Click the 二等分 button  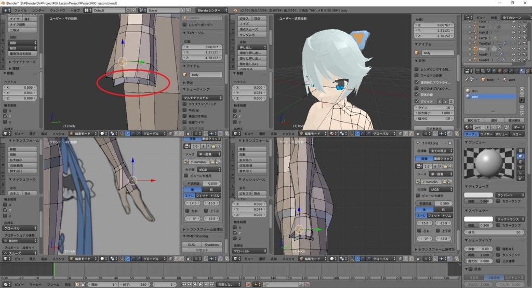point(22,30)
